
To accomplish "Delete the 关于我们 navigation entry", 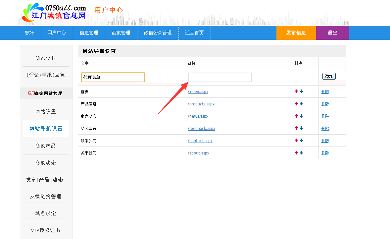I will tap(325, 153).
